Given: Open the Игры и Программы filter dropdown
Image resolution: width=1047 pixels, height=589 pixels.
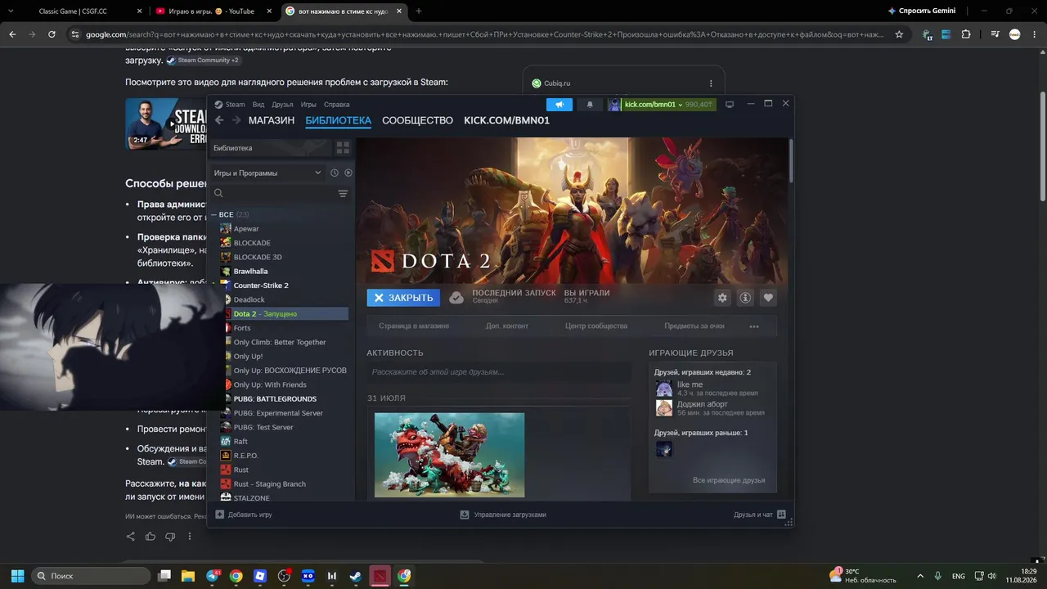Looking at the screenshot, I should (x=267, y=173).
